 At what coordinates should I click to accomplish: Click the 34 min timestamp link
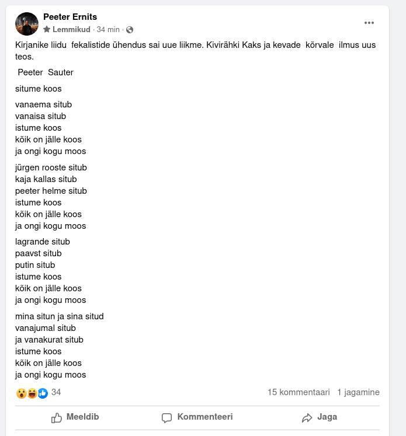(x=108, y=30)
